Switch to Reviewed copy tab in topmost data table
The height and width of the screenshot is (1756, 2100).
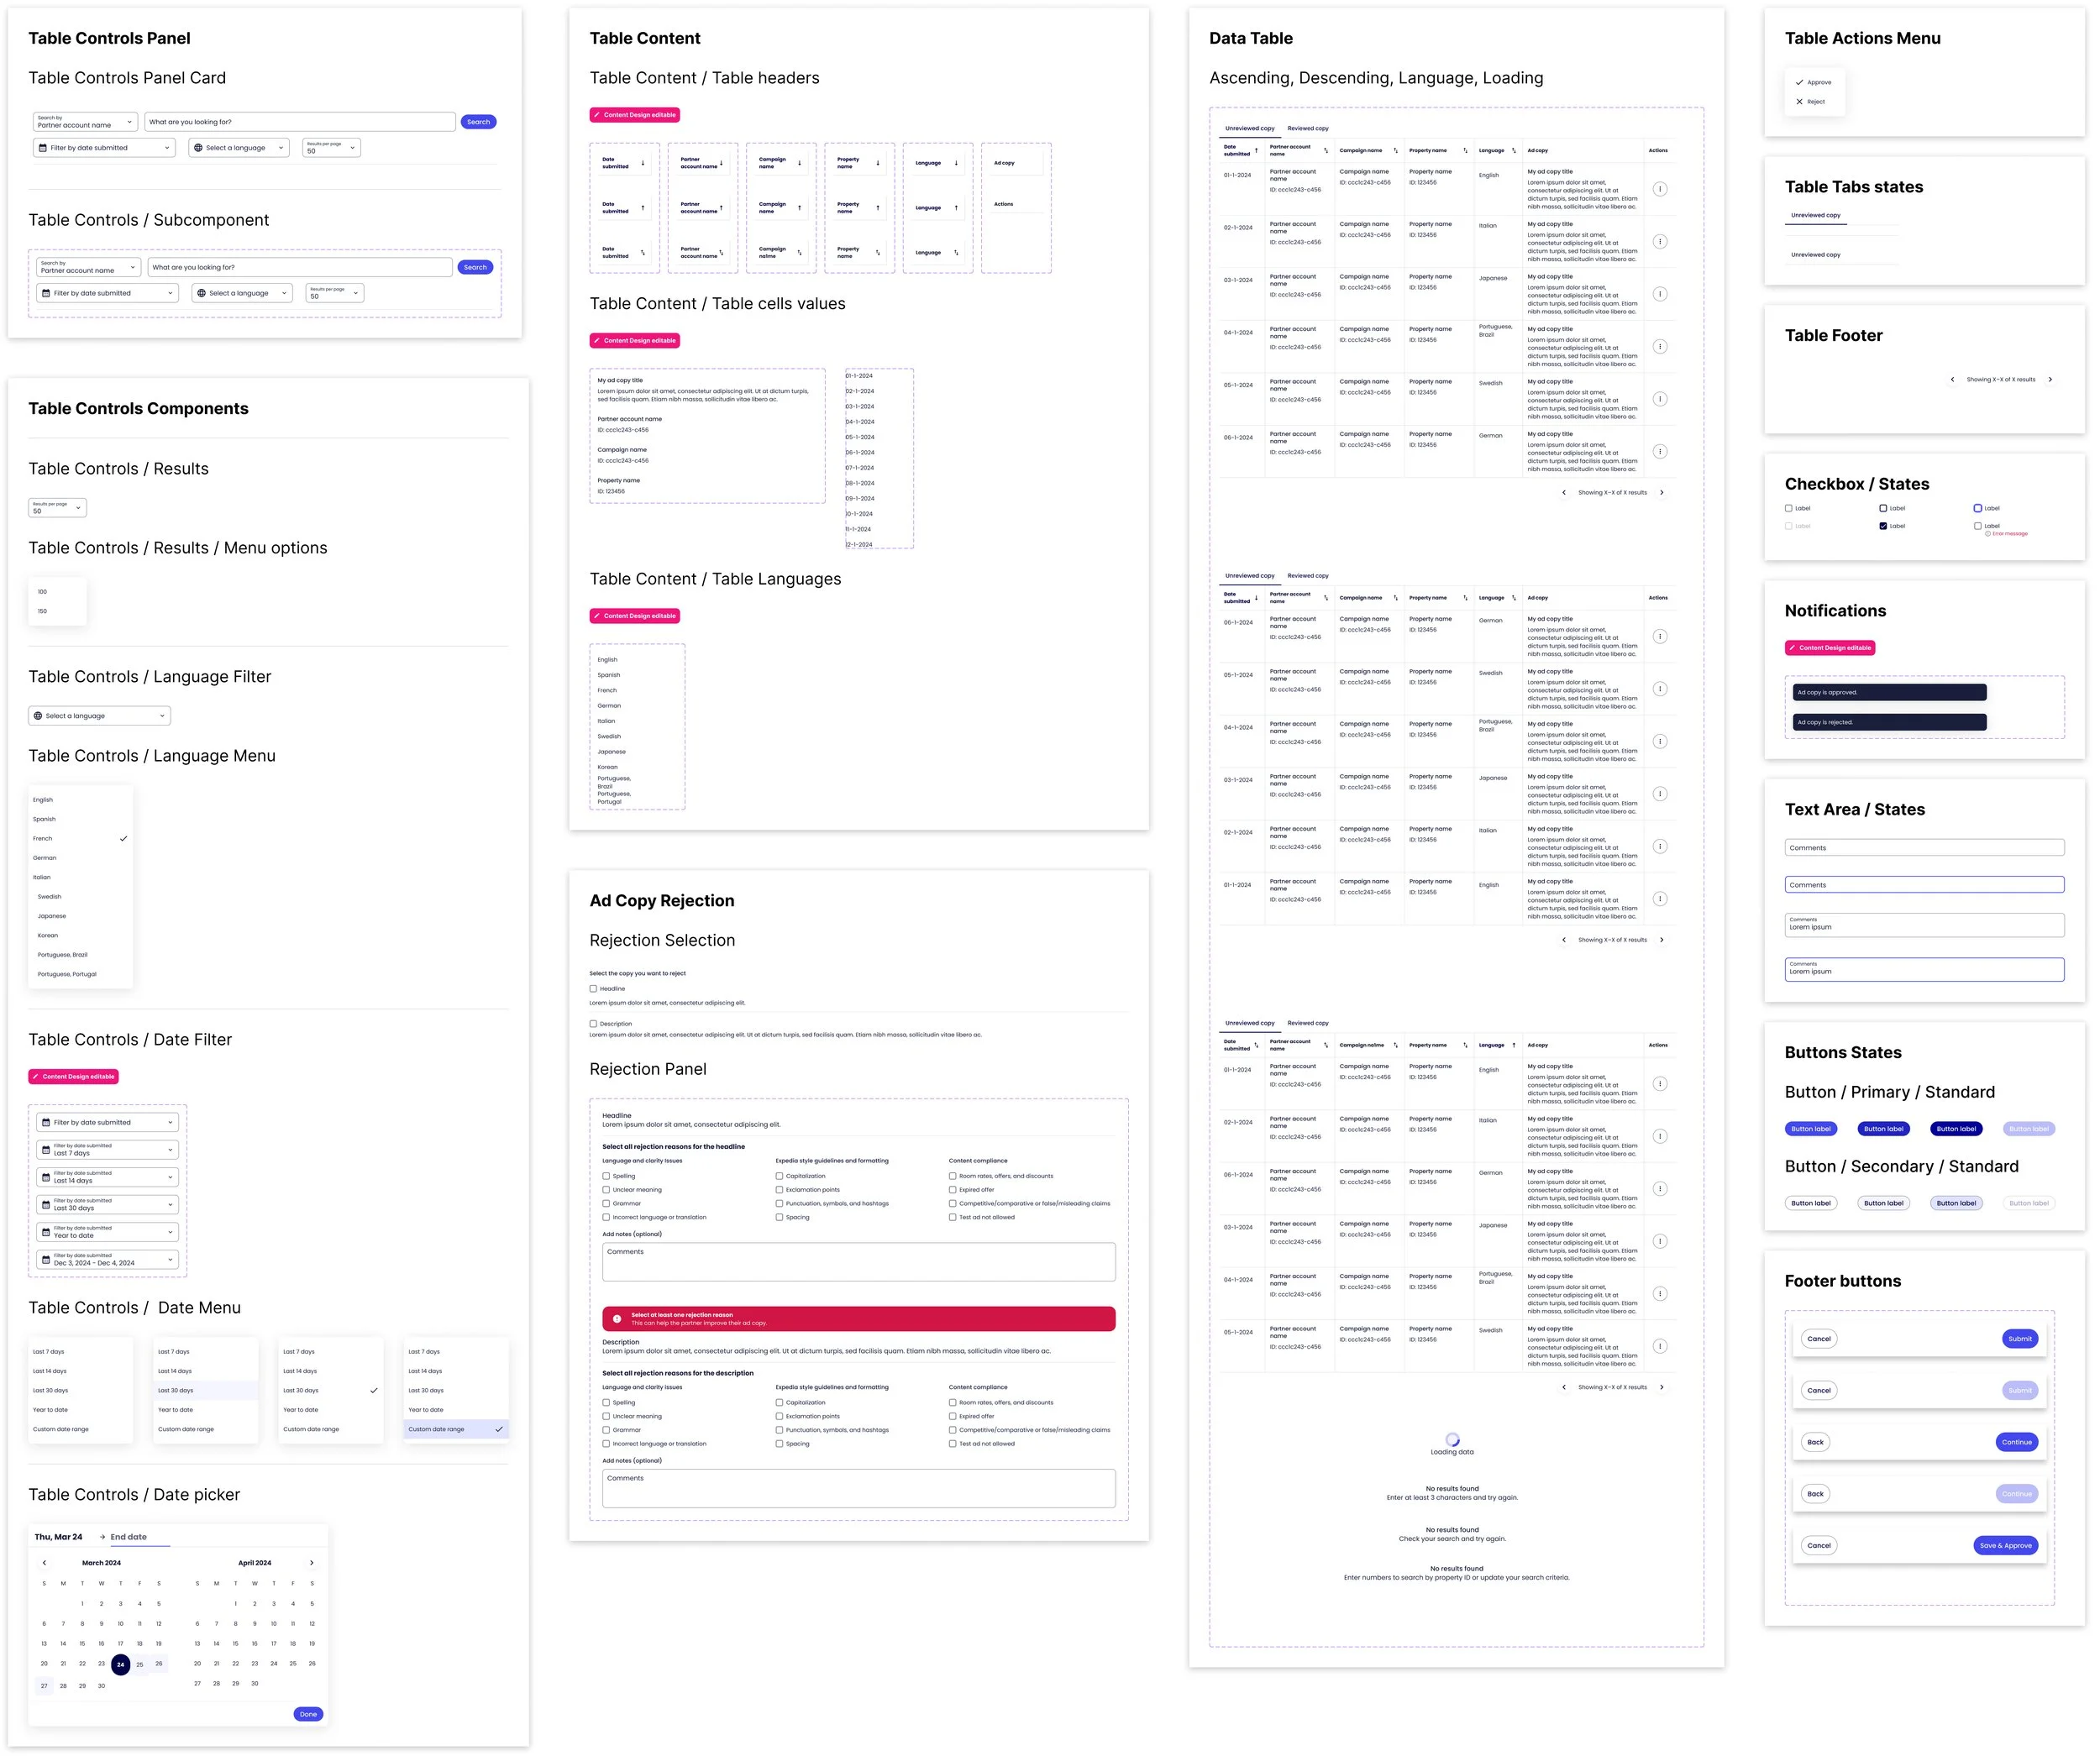pos(1308,129)
